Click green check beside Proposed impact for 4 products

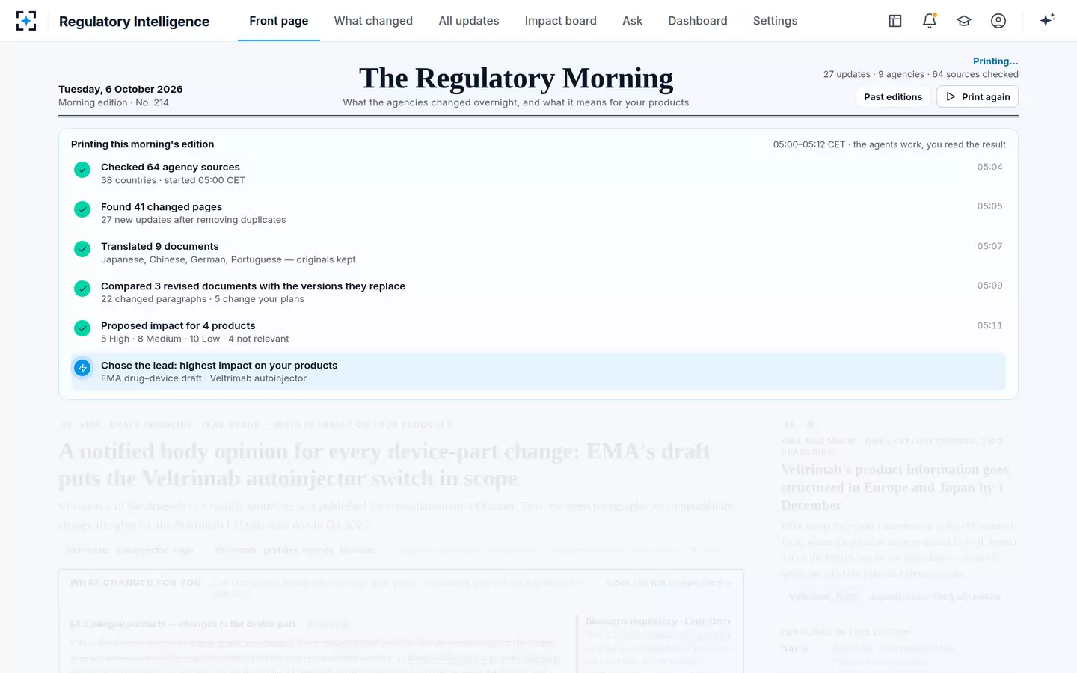tap(82, 328)
